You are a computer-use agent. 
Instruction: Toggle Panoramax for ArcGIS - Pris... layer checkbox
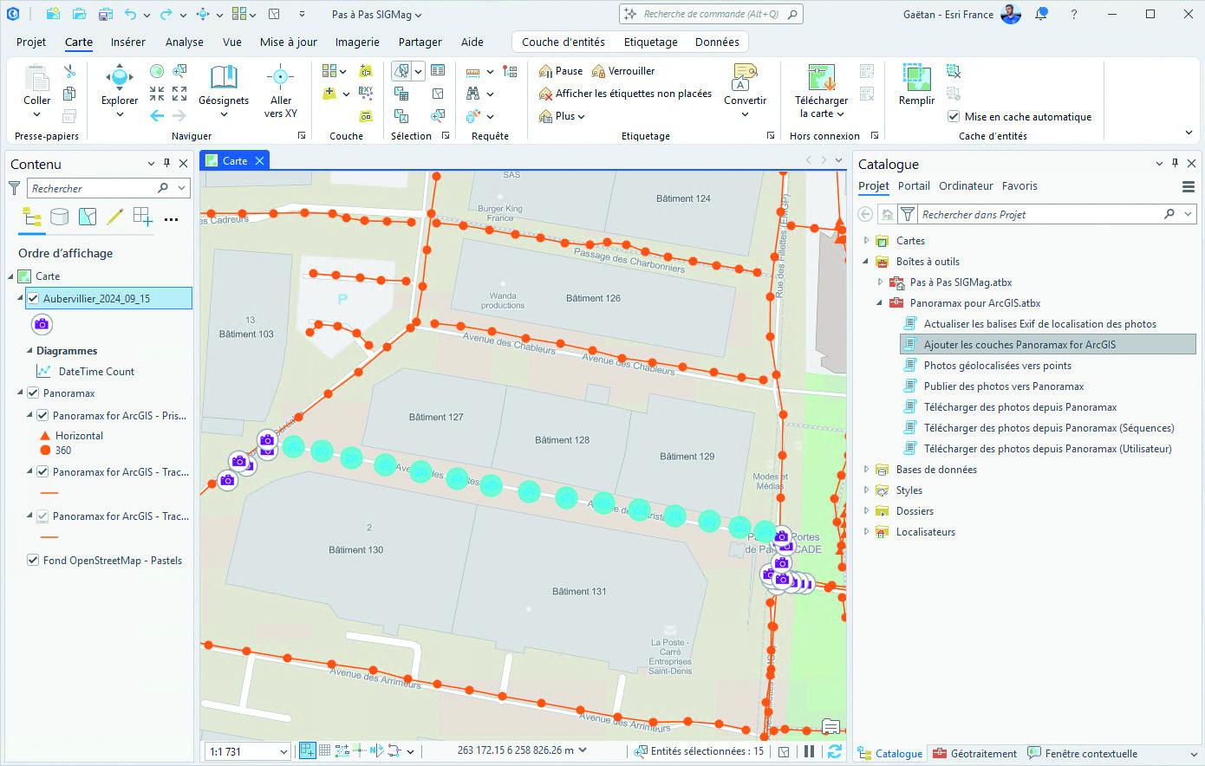(42, 416)
